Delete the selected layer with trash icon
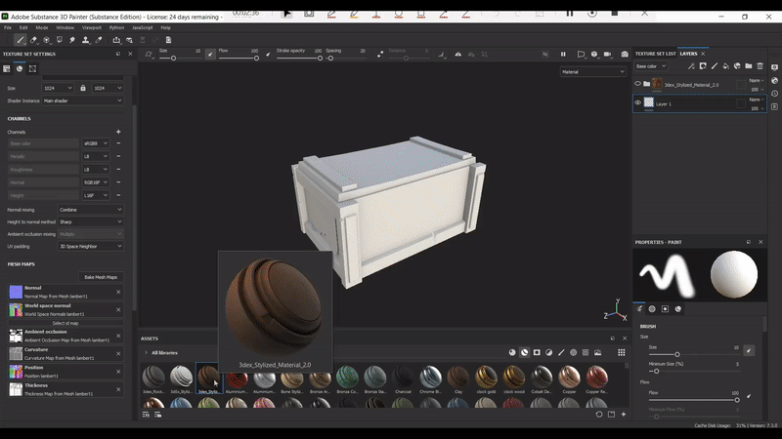The height and width of the screenshot is (439, 782). point(760,66)
